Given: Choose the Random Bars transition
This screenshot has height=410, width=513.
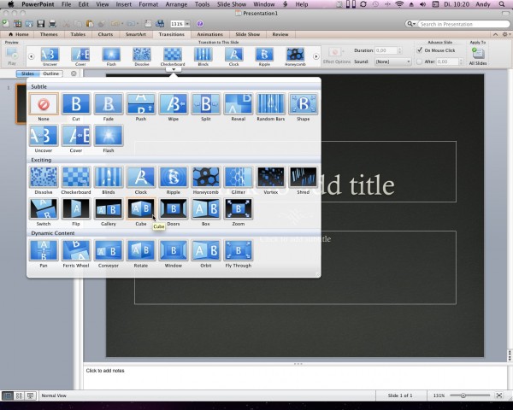Looking at the screenshot, I should tap(270, 104).
